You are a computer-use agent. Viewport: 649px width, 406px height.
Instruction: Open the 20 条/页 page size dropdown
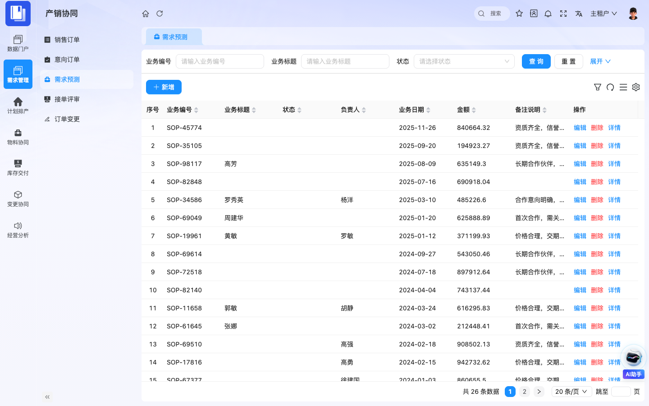pyautogui.click(x=571, y=392)
